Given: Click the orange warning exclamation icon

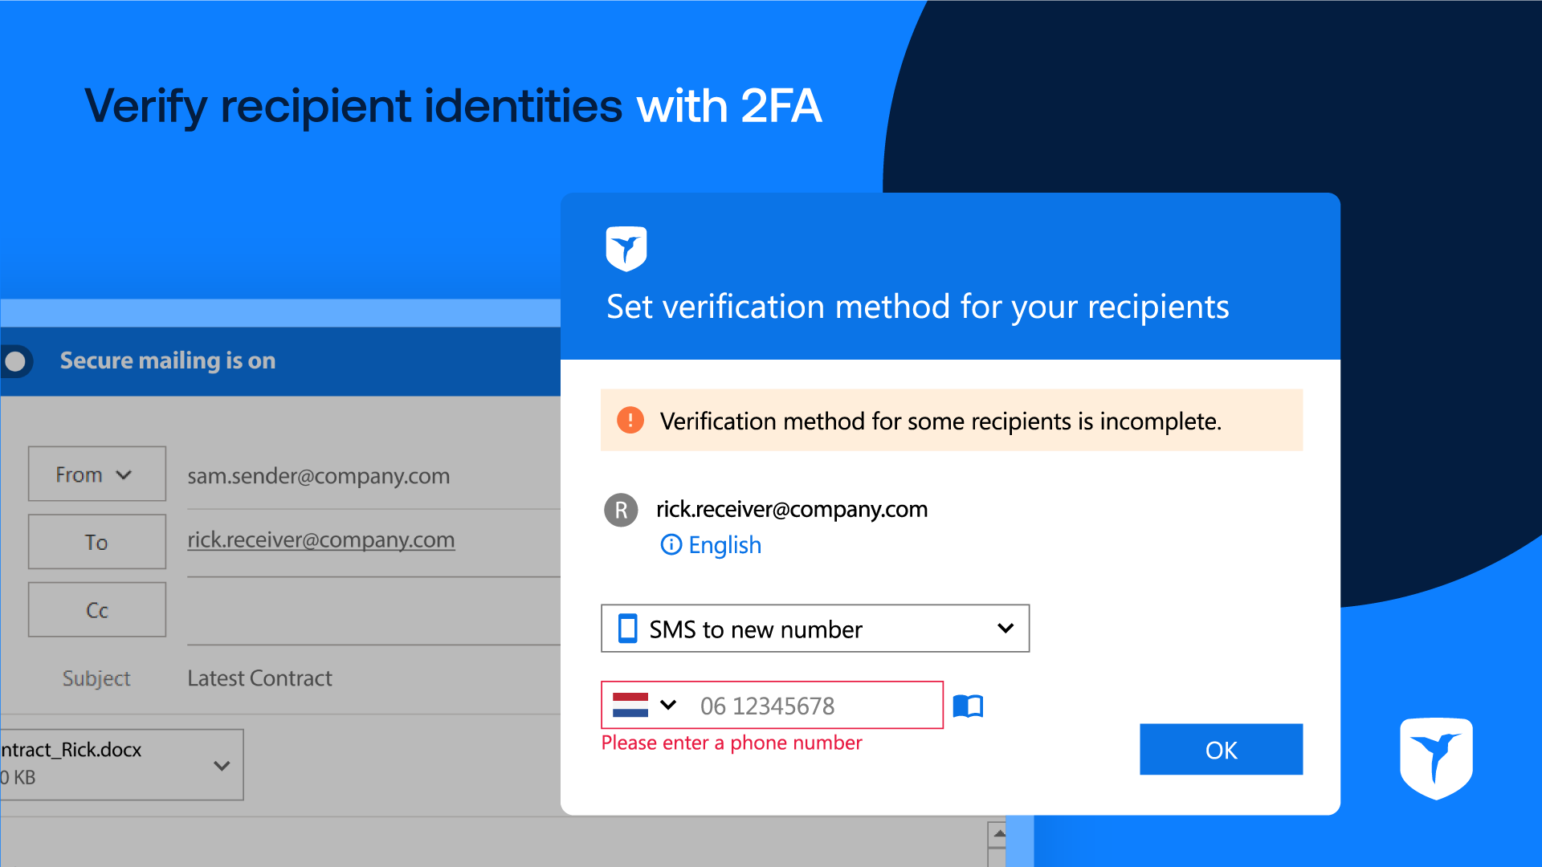Looking at the screenshot, I should click(630, 420).
